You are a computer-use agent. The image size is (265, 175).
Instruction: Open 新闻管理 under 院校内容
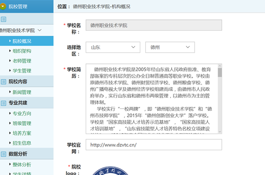[22, 92]
